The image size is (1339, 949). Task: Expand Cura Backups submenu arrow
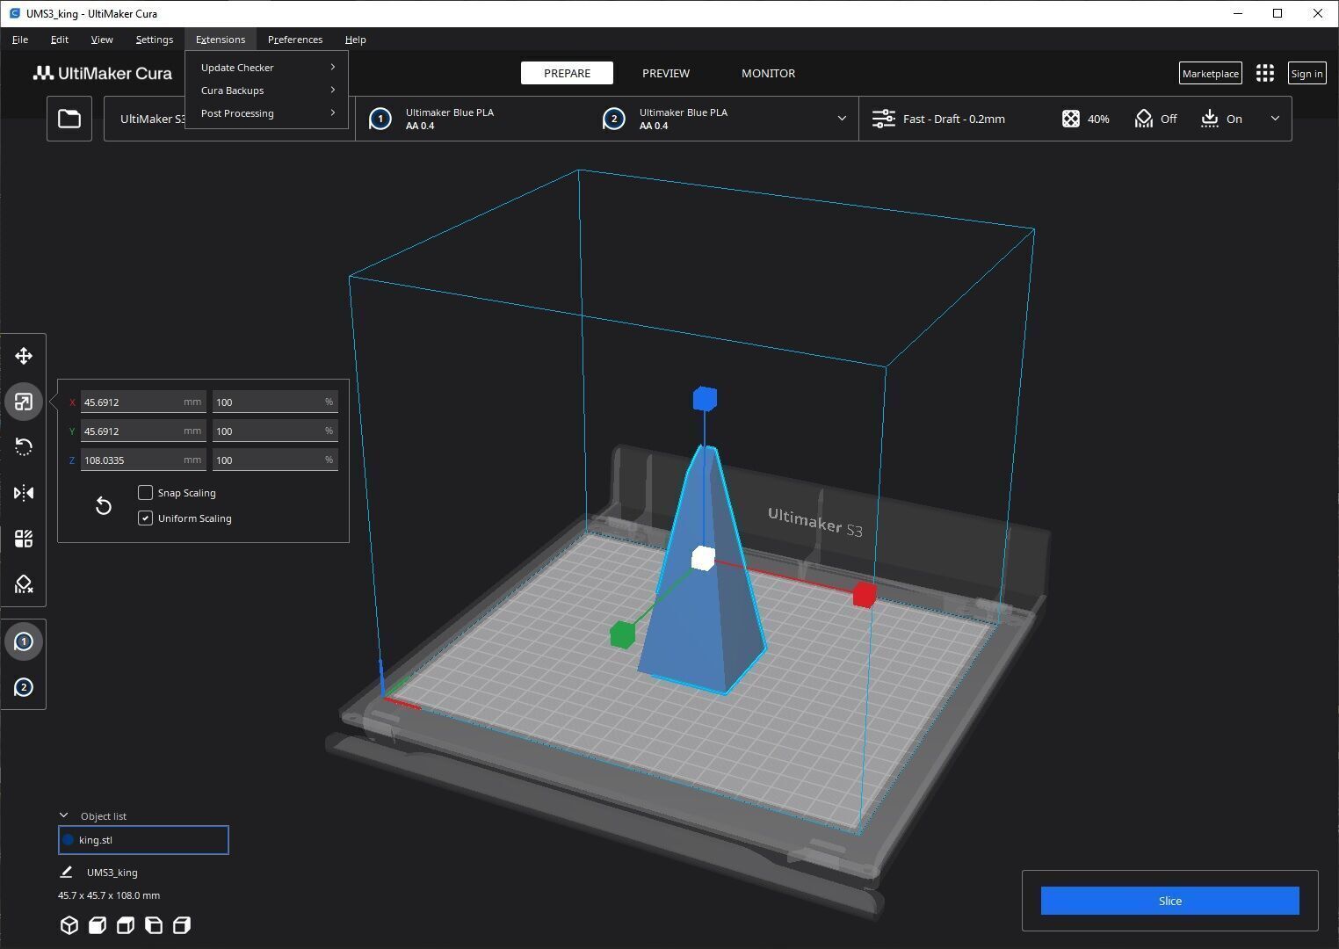333,91
